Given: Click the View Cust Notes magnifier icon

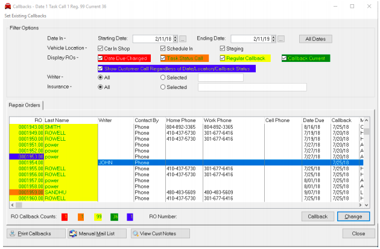Looking at the screenshot, I should pos(136,233).
